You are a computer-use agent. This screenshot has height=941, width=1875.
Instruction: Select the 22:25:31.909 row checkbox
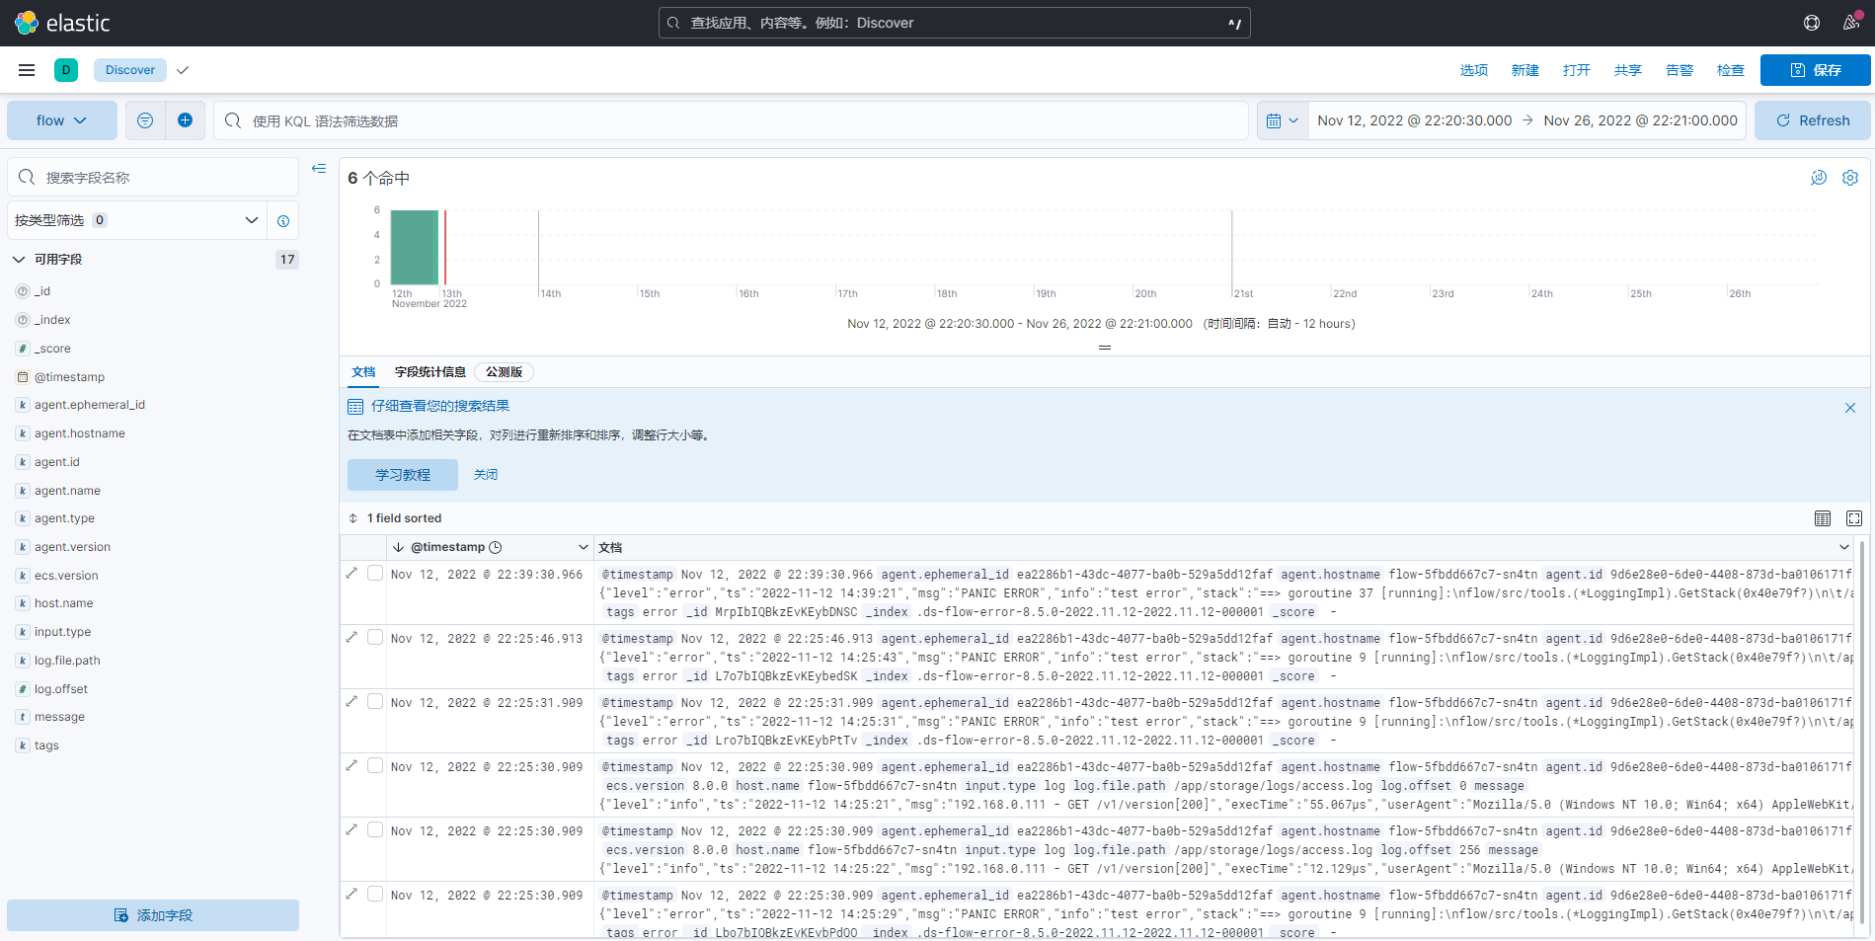375,701
